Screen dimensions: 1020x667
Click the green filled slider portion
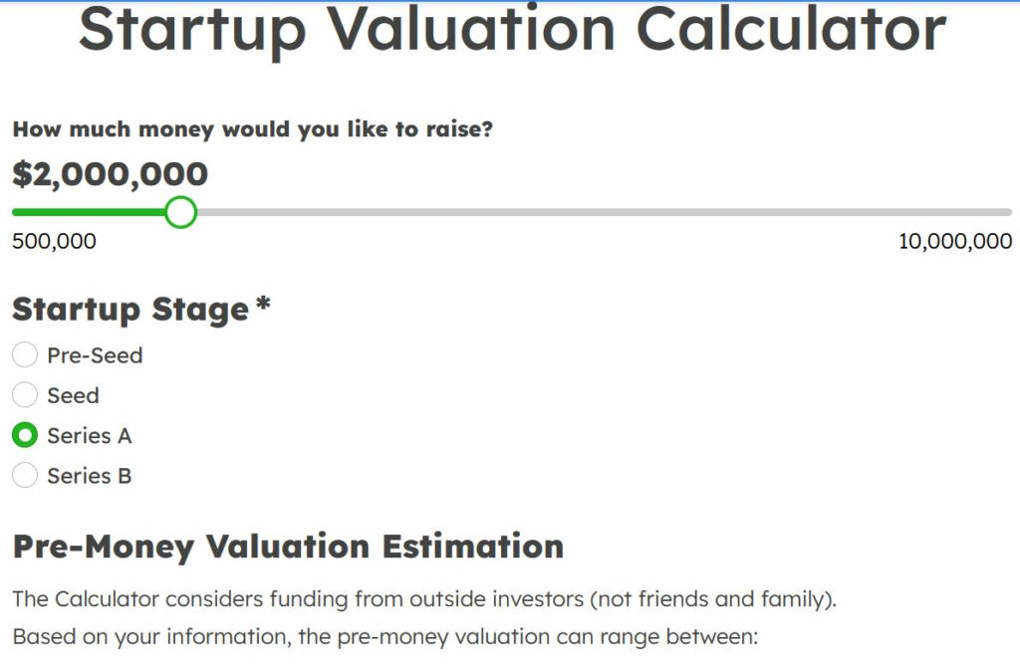[x=90, y=212]
